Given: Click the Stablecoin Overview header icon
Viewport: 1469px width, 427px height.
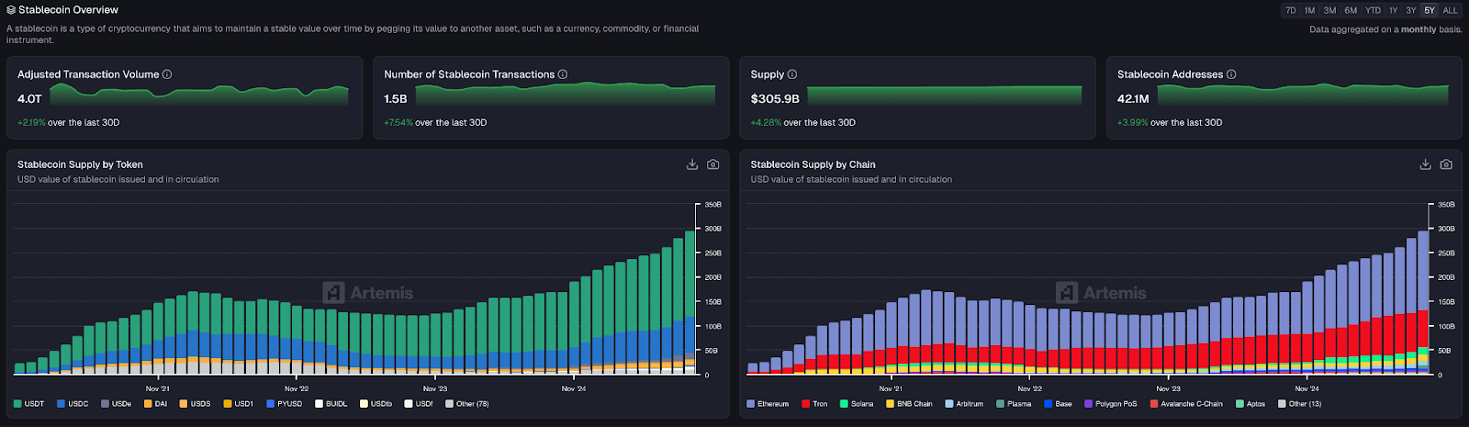Looking at the screenshot, I should coord(11,10).
